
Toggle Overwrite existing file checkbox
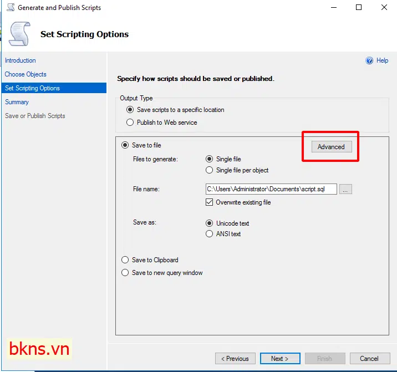(x=209, y=202)
